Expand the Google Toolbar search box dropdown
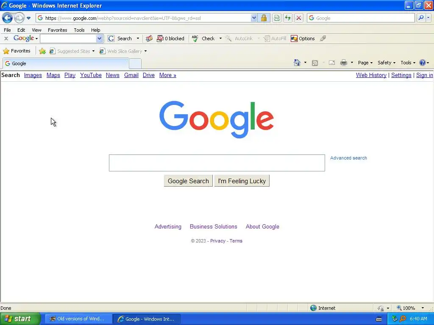 99,39
